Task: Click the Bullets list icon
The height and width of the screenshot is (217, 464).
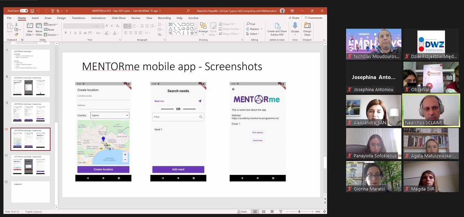Action: (x=126, y=26)
